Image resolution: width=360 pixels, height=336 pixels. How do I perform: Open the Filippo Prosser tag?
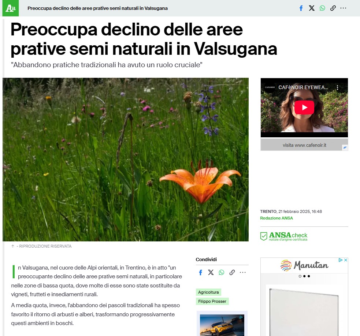[212, 301]
